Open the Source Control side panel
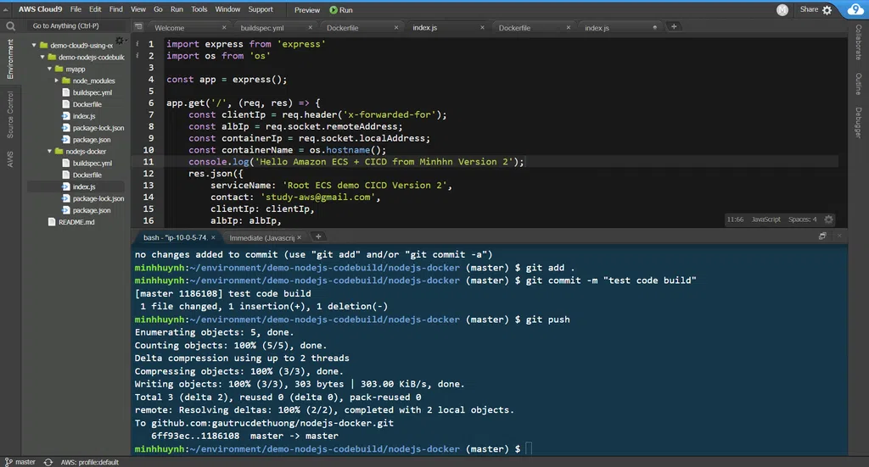 tap(10, 115)
